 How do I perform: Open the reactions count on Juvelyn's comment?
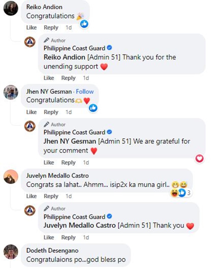(x=181, y=193)
